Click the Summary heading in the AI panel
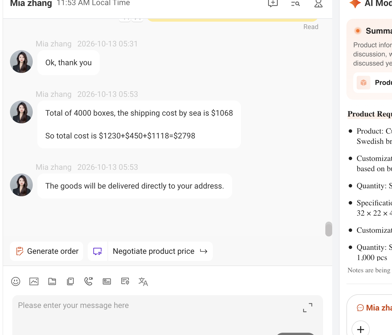This screenshot has height=335, width=392. tap(379, 31)
